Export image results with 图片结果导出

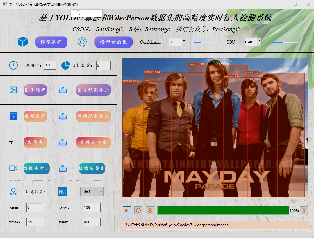click(94, 90)
